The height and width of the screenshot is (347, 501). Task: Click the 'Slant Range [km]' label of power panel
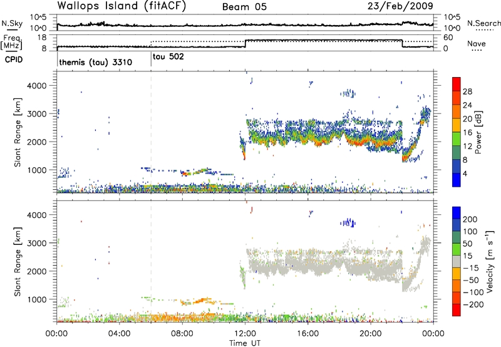click(x=18, y=132)
